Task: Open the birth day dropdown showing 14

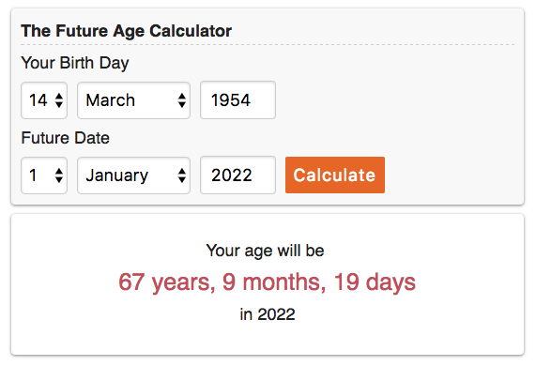Action: coord(44,100)
